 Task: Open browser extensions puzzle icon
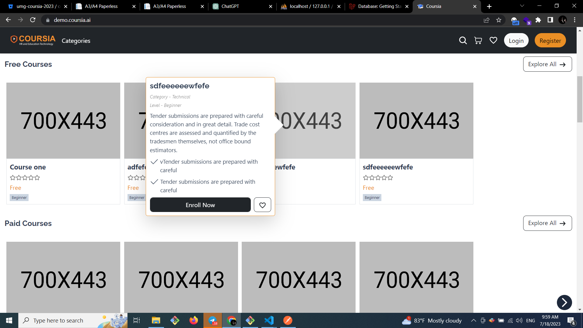coord(538,20)
